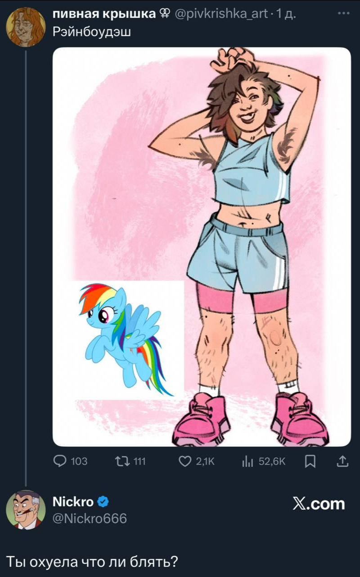Open Nickro's profile avatar
This screenshot has width=360, height=577.
[x=26, y=510]
